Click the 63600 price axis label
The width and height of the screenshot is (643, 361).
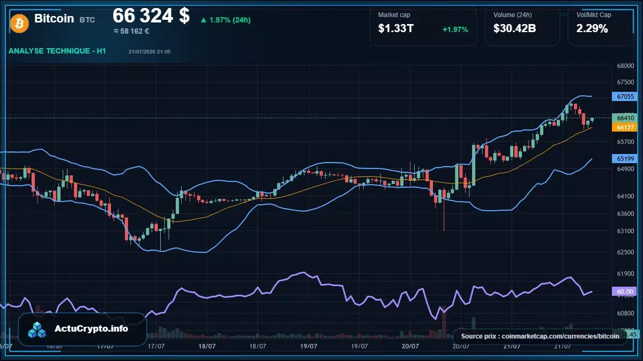625,214
